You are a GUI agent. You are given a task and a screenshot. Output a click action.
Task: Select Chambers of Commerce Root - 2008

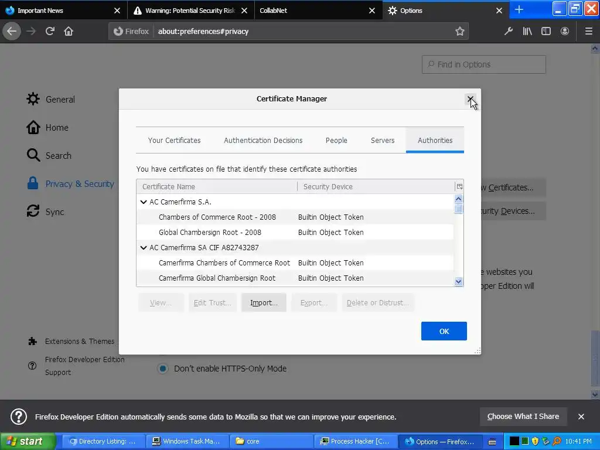pyautogui.click(x=295, y=217)
